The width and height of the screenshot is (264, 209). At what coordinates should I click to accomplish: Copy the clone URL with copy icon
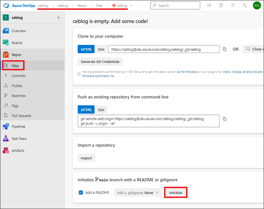(x=225, y=49)
